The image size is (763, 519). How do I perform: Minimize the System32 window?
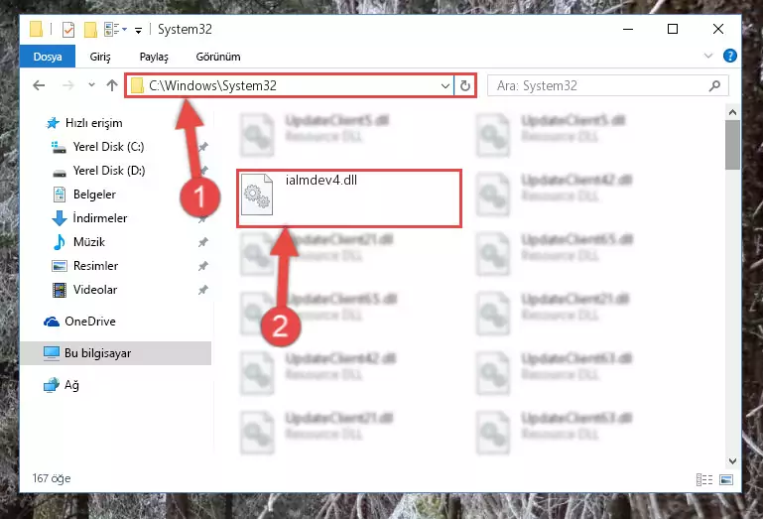click(628, 29)
